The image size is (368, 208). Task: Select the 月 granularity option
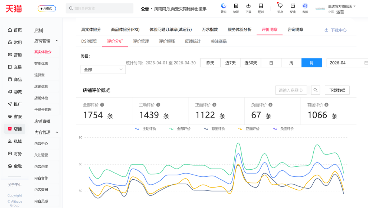coord(312,63)
